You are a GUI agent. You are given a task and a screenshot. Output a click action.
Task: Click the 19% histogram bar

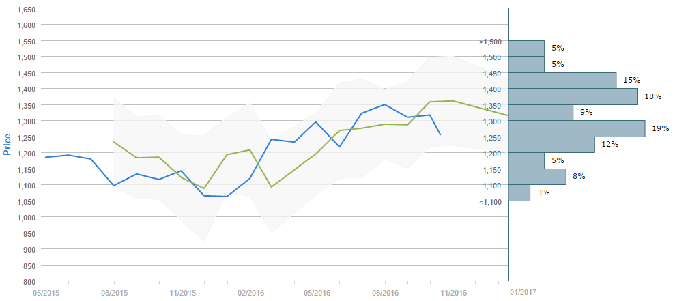tap(577, 128)
